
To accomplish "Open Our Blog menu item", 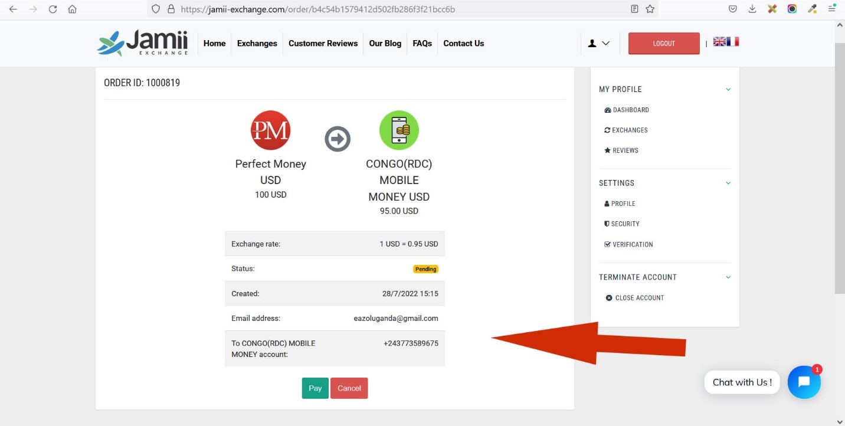I will (385, 43).
